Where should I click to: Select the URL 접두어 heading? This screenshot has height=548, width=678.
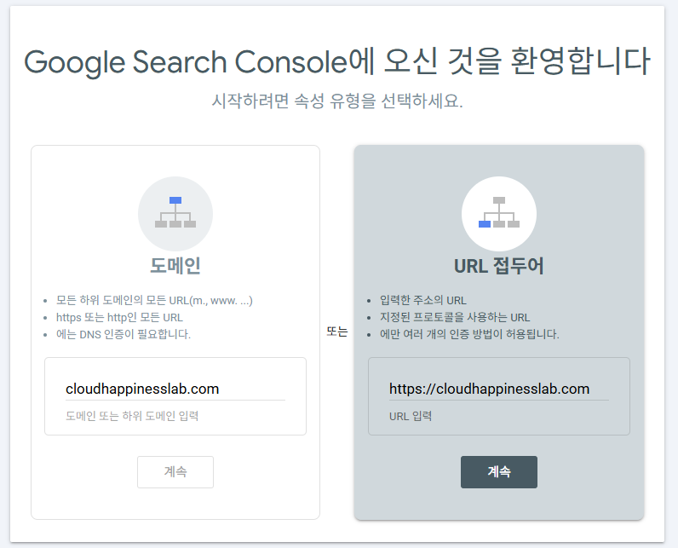[499, 265]
